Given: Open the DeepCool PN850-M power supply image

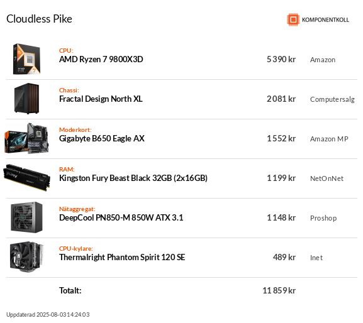Looking at the screenshot, I should 26,217.
